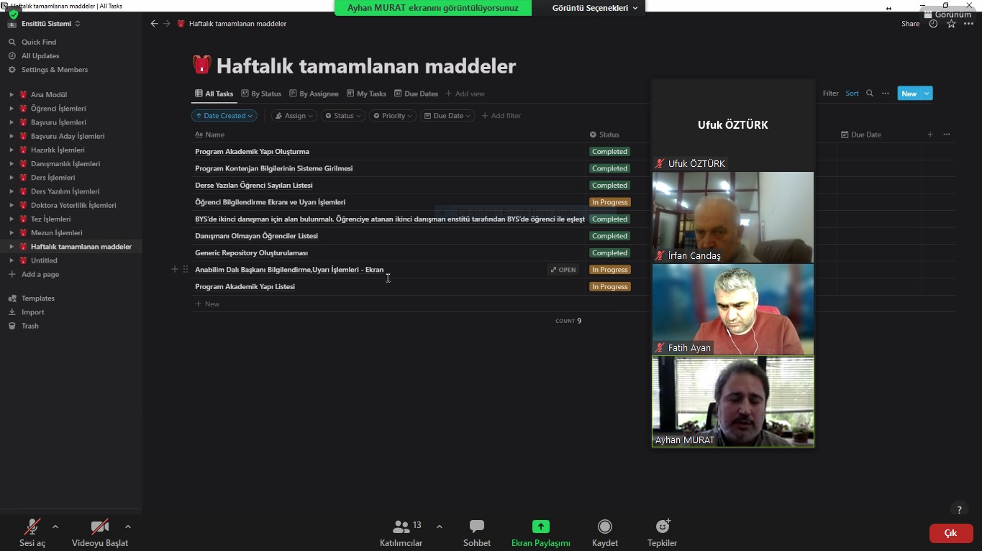Open the Katılımcılar participants panel
This screenshot has width=982, height=551.
(401, 532)
